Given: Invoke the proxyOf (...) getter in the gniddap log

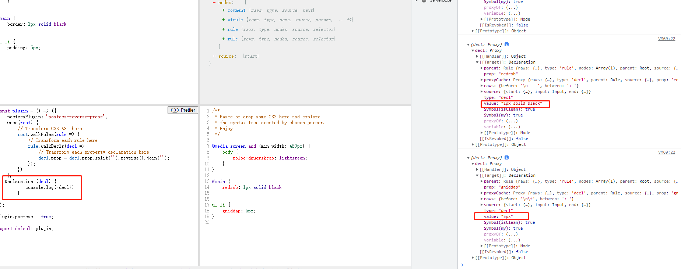Looking at the screenshot, I should [x=512, y=234].
